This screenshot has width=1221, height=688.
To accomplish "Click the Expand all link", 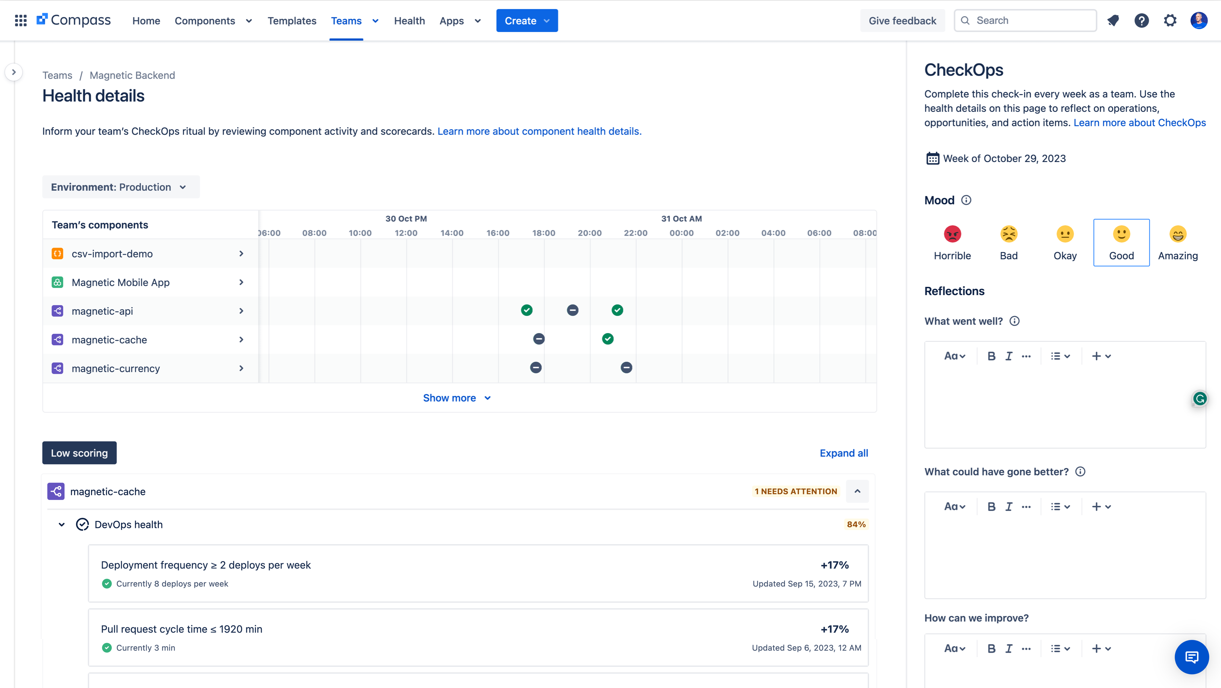I will (x=843, y=453).
